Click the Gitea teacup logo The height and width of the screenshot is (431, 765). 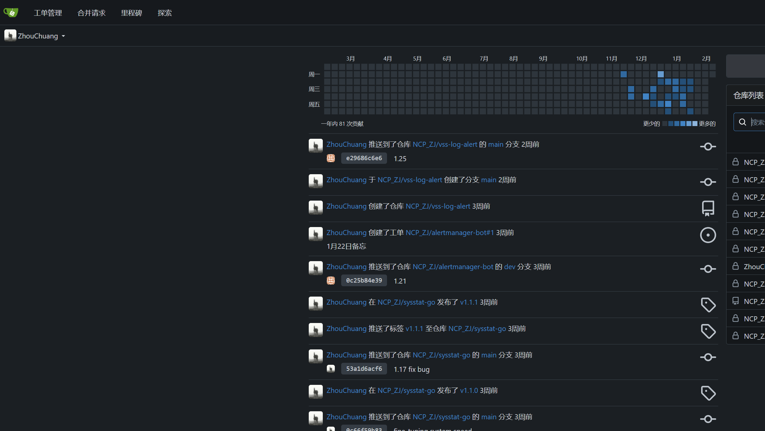pos(11,12)
